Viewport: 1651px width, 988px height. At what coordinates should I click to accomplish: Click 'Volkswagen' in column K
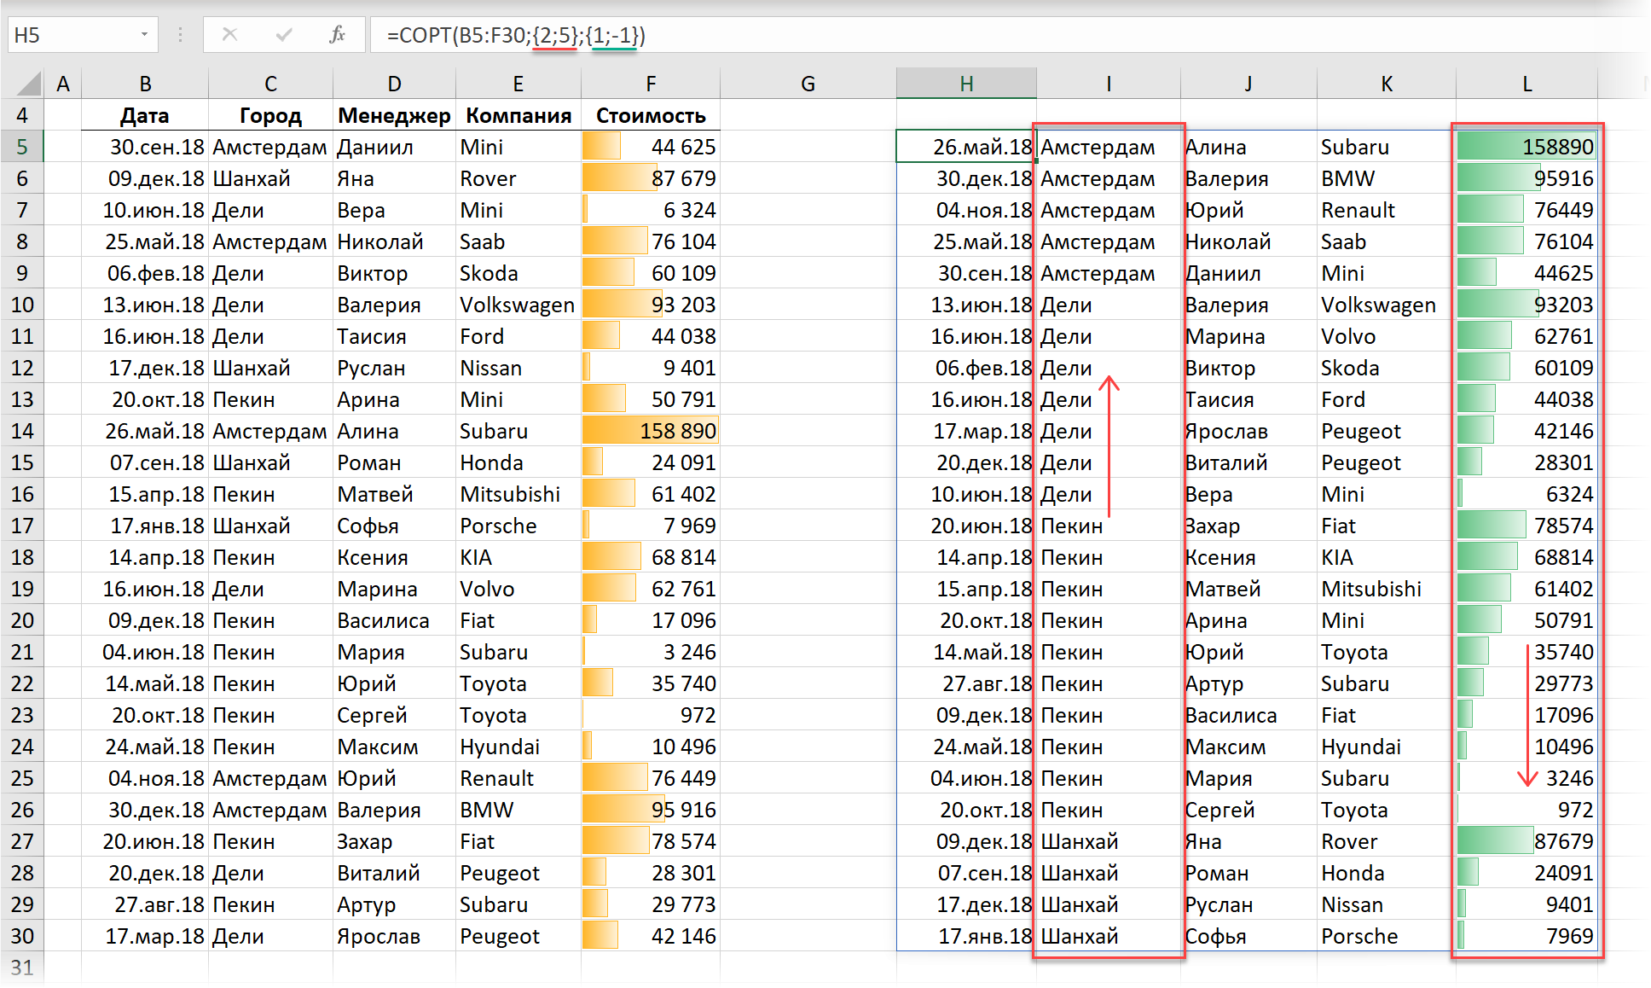coord(1387,305)
